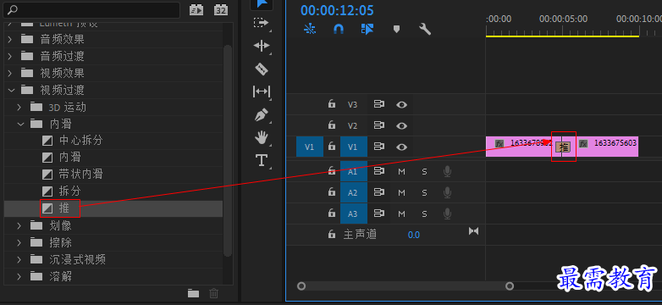Screen dimensions: 662x305
Task: Click the icon right of 主声道 value
Action: [474, 231]
